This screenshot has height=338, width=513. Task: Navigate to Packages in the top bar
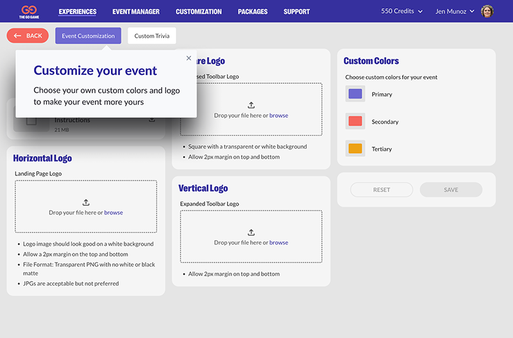point(253,12)
